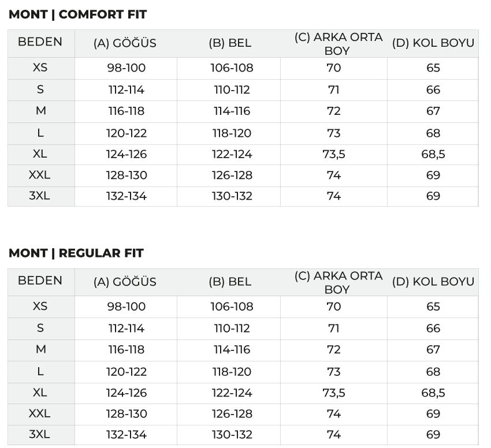Click the M size cell in Regular Fit table
The width and height of the screenshot is (491, 448).
pos(40,349)
